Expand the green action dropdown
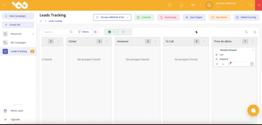Screen dimensions: 262x125 pos(111,32)
